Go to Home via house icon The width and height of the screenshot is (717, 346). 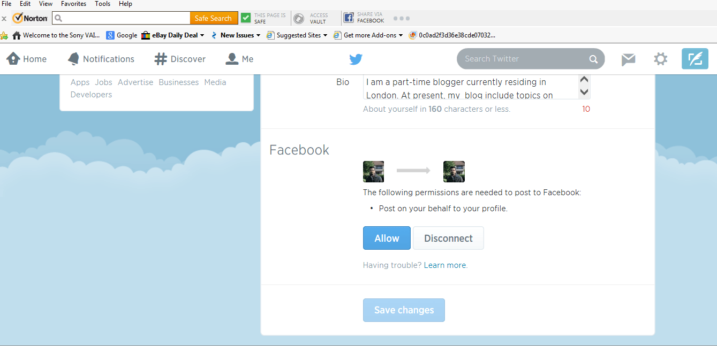[13, 58]
